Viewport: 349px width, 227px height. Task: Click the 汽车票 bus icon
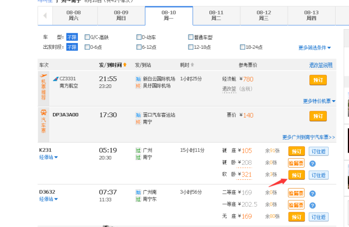pyautogui.click(x=44, y=112)
